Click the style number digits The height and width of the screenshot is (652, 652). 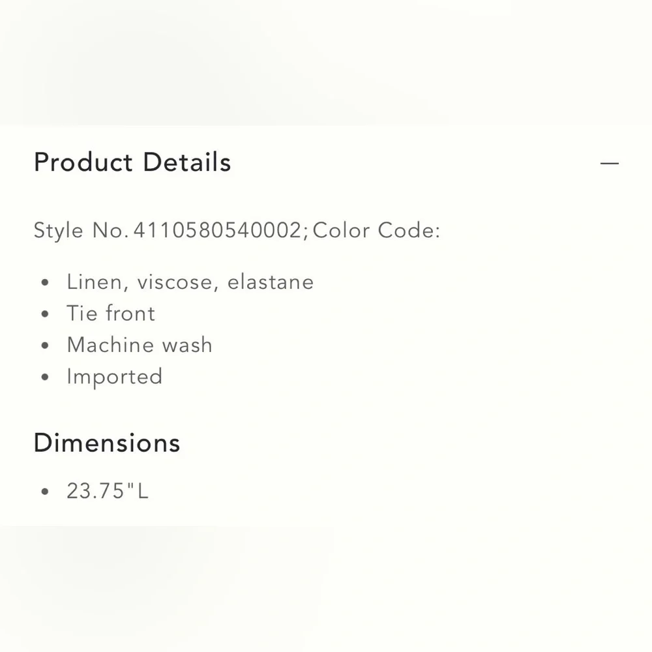(218, 230)
